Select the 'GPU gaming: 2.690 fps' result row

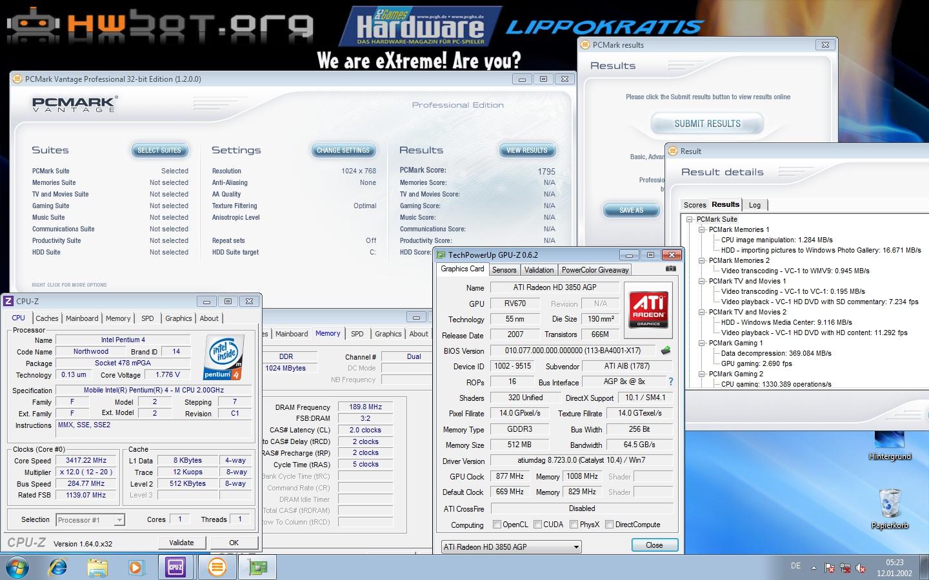pyautogui.click(x=756, y=363)
